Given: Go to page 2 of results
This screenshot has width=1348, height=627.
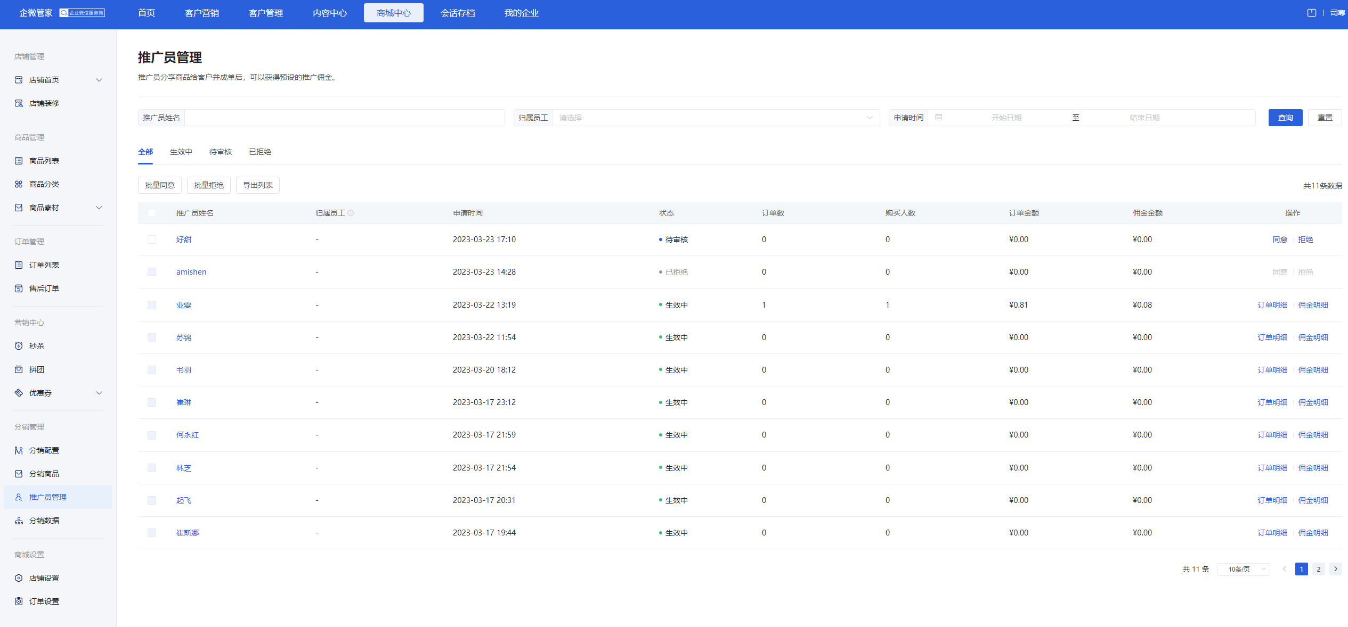Looking at the screenshot, I should click(1319, 569).
